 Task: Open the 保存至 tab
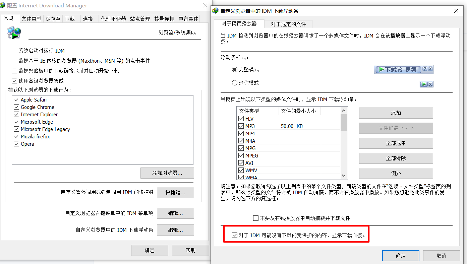point(53,19)
